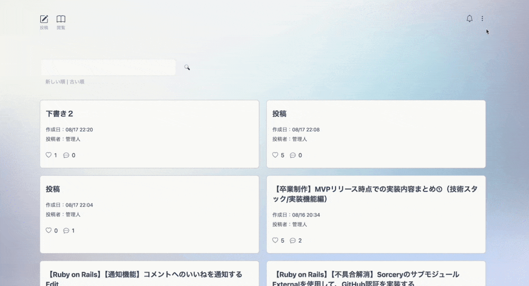Screen dimensions: 529x286
Task: Click comment icon on MVPリリース post
Action: click(x=293, y=240)
